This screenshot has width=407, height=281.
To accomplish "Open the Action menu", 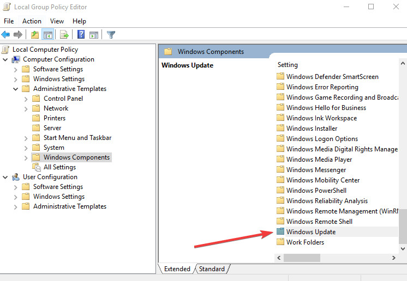I will pyautogui.click(x=32, y=21).
